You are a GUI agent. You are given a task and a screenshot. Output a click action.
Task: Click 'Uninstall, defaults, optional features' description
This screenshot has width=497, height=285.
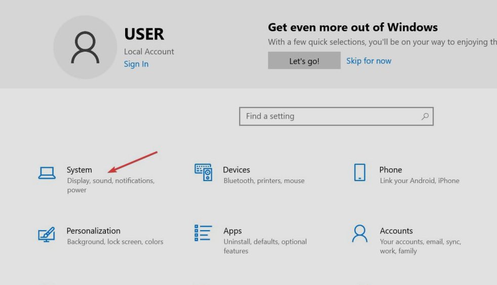pyautogui.click(x=265, y=246)
